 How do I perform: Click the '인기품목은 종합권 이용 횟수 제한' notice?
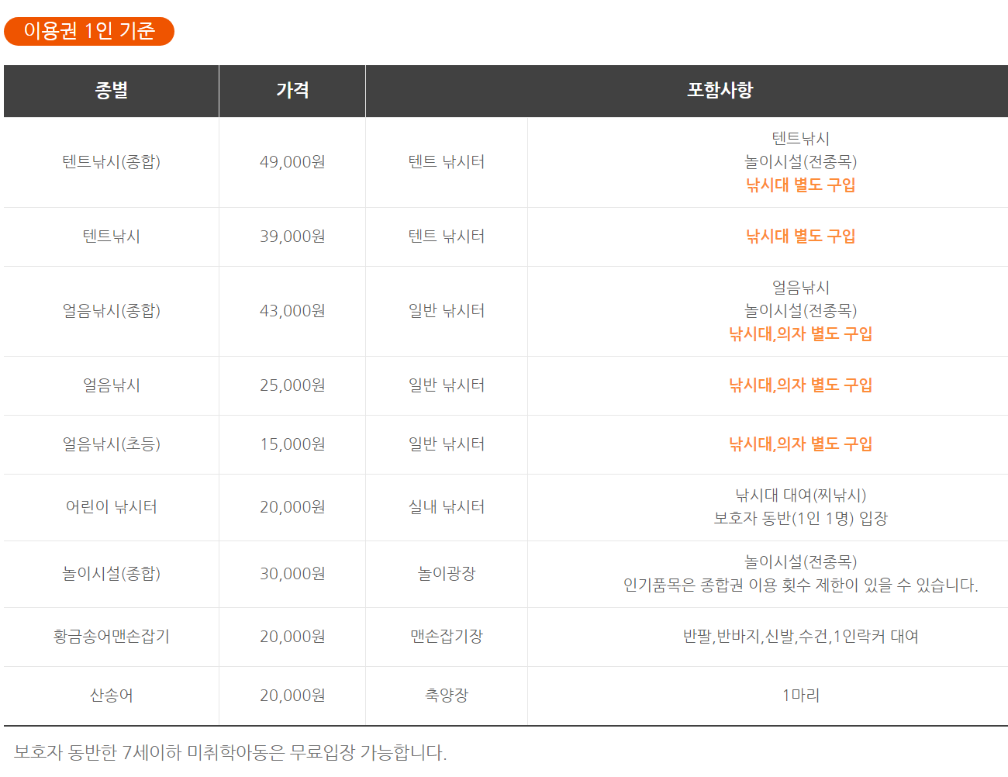tap(801, 585)
